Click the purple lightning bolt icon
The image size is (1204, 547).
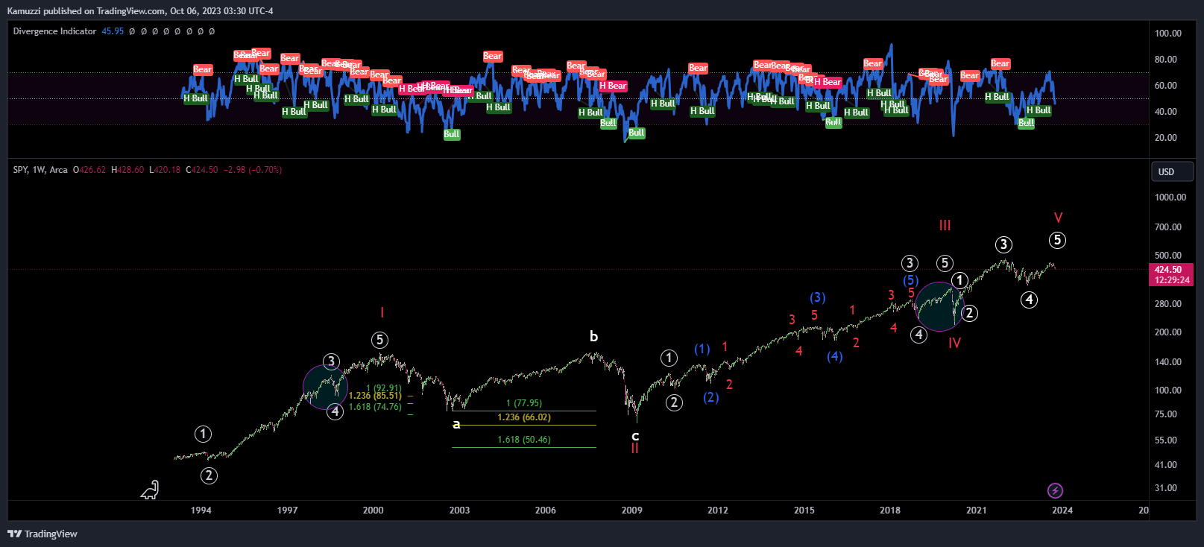pyautogui.click(x=1055, y=490)
